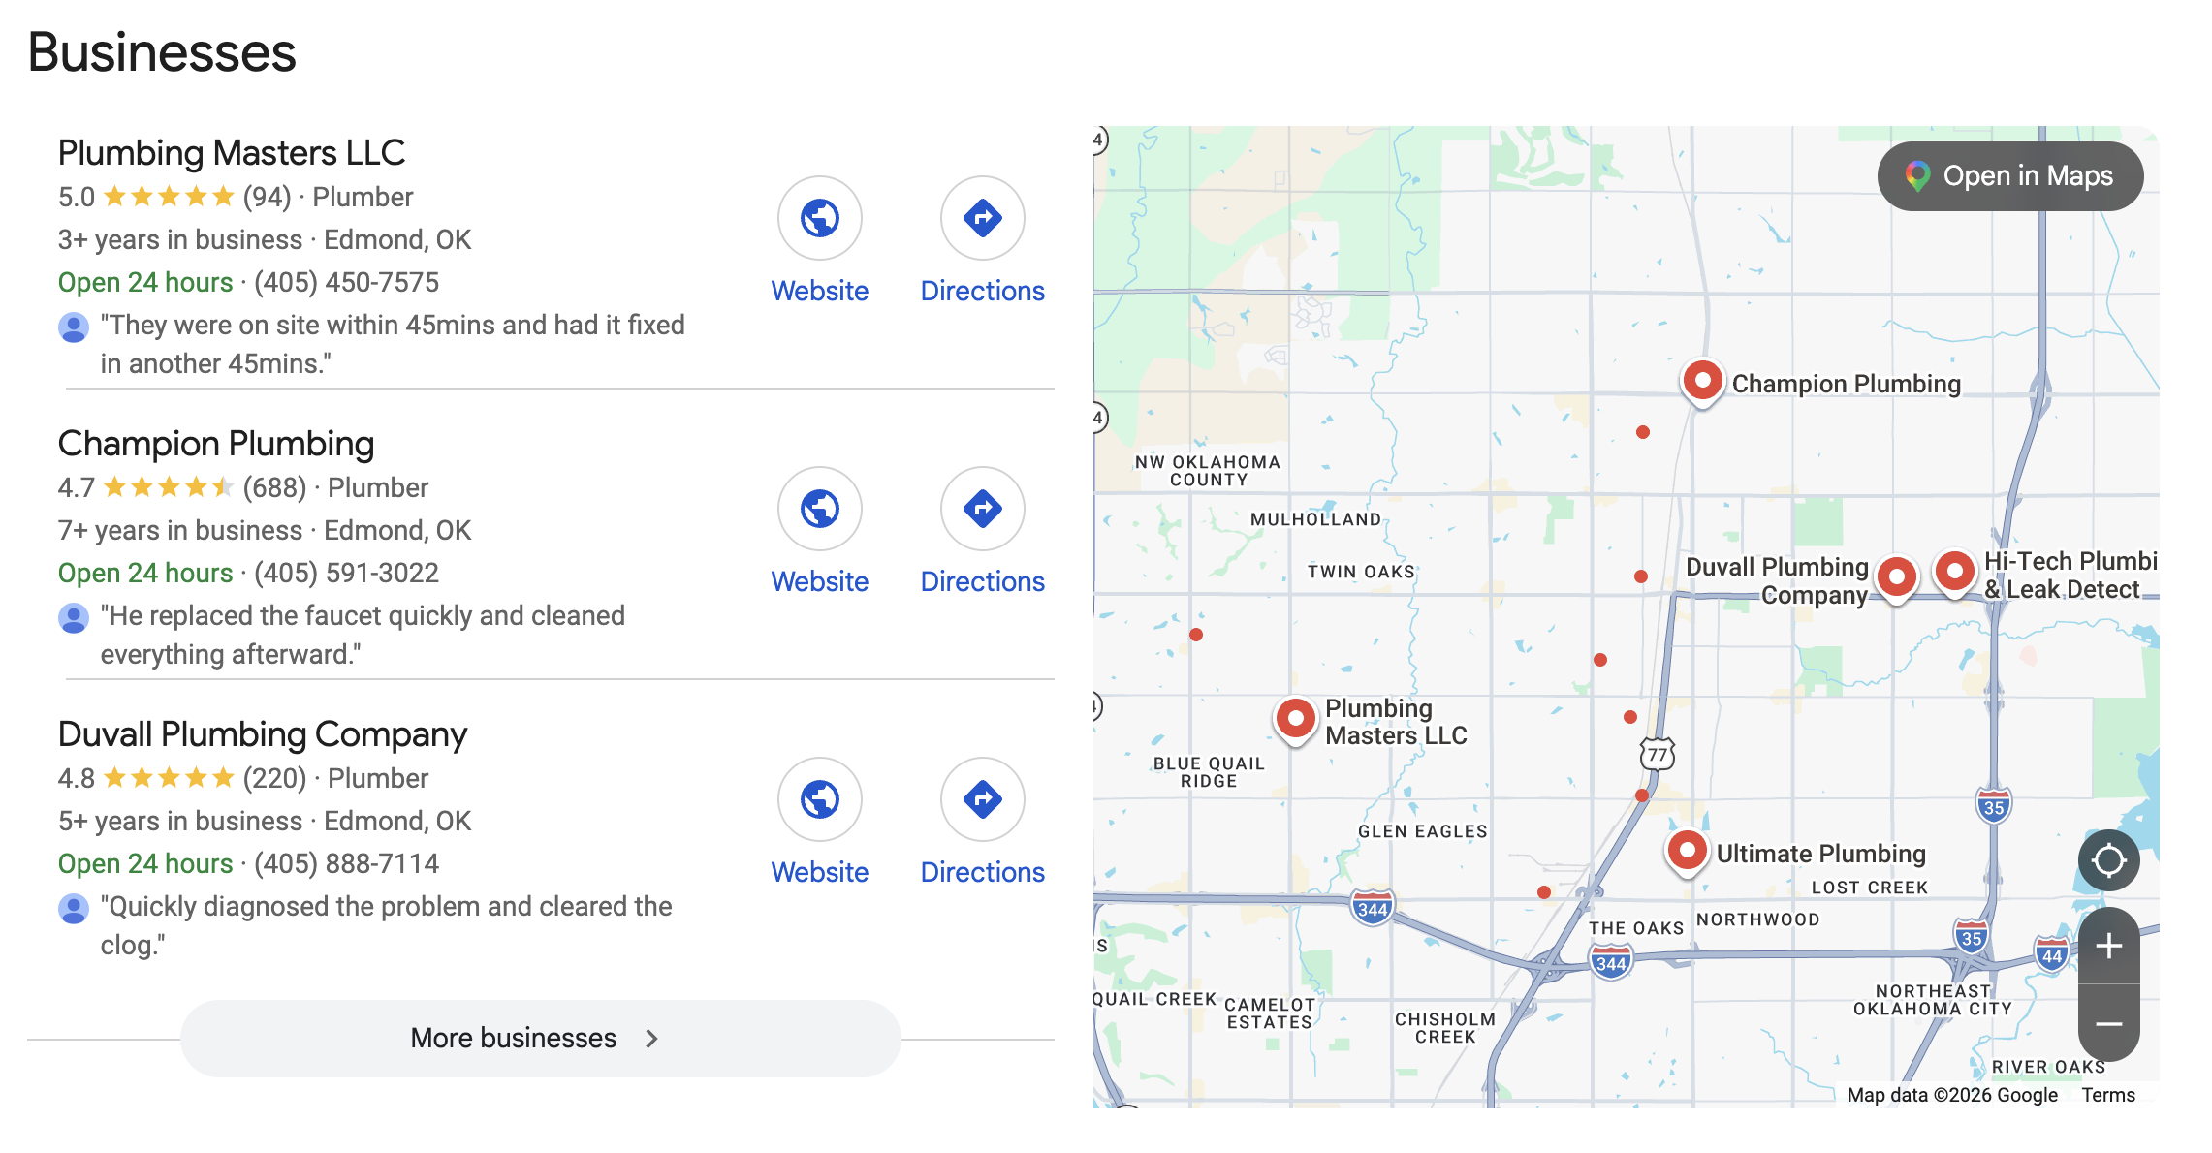Image resolution: width=2212 pixels, height=1153 pixels.
Task: Click the More businesses button
Action: click(x=540, y=1038)
